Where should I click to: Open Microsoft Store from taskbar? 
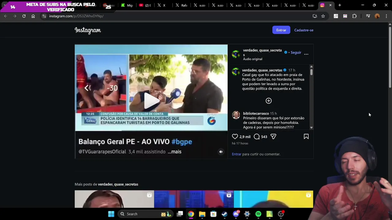click(x=213, y=214)
